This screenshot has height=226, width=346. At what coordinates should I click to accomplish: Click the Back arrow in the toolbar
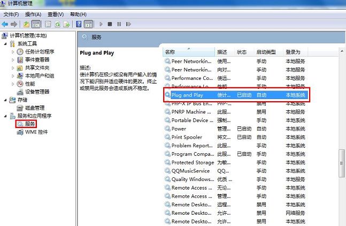pos(5,24)
